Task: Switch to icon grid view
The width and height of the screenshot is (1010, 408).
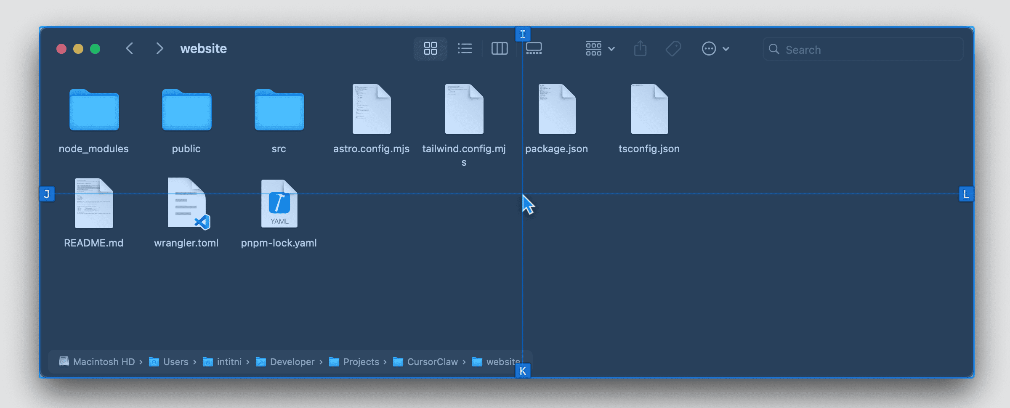Action: [x=430, y=49]
